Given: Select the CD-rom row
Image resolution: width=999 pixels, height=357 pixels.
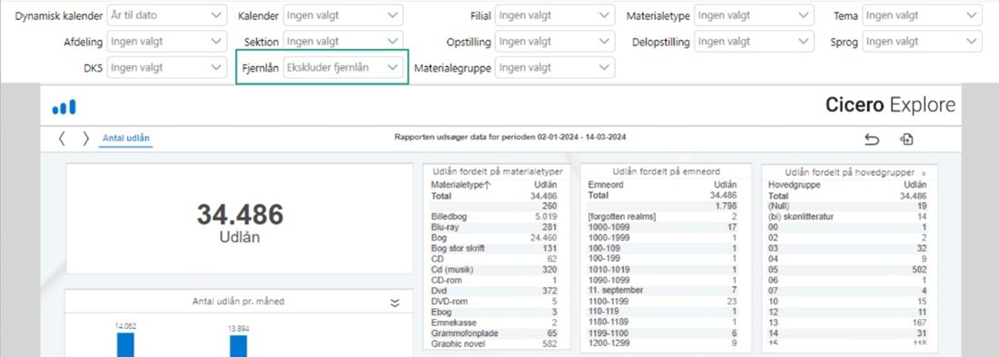Looking at the screenshot, I should point(494,280).
